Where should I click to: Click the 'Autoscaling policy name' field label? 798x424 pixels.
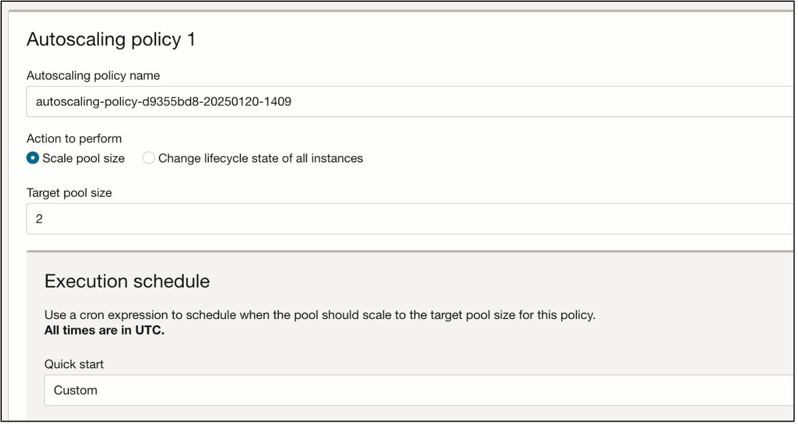tap(93, 75)
